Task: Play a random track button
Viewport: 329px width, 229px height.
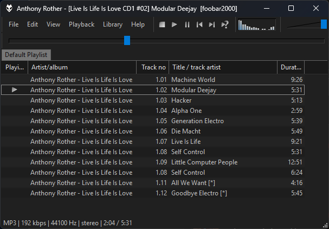Action: click(225, 24)
